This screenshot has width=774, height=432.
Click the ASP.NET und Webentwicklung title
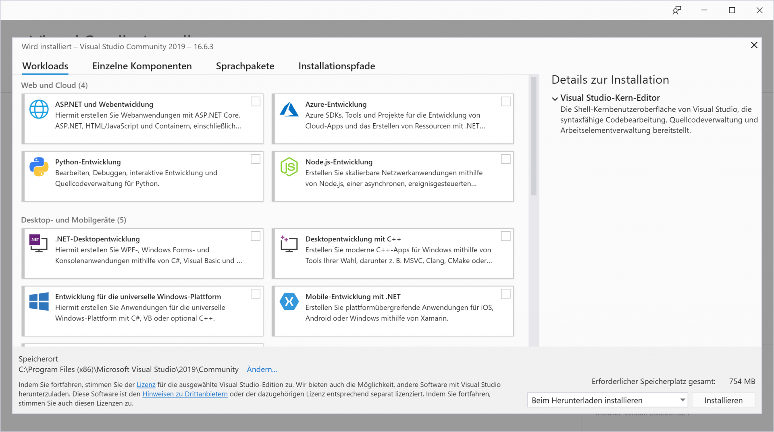pyautogui.click(x=104, y=104)
